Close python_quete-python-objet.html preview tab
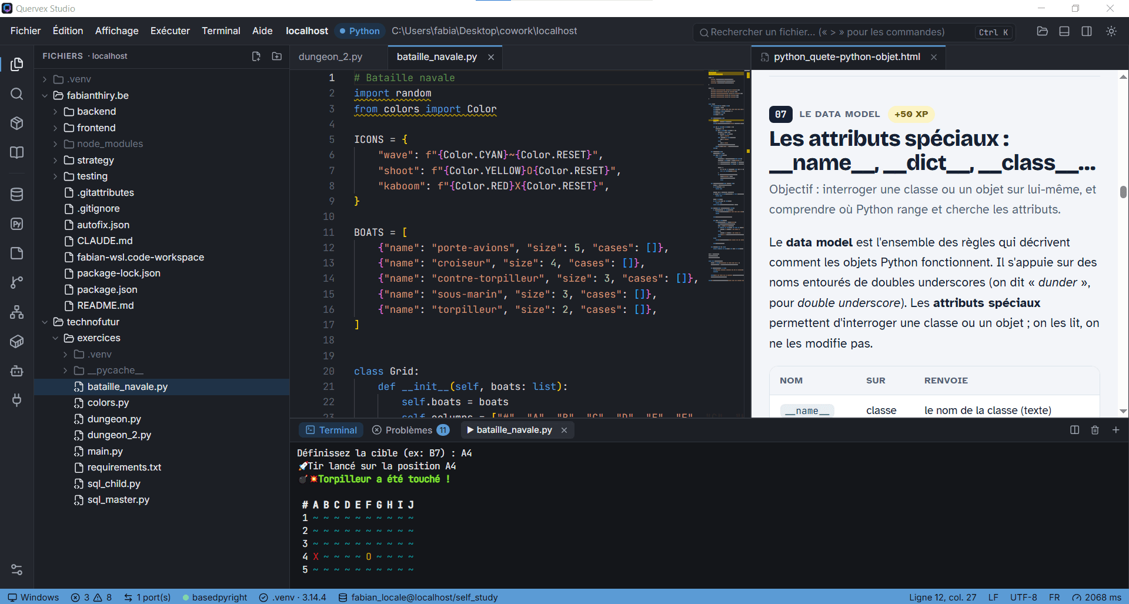1129x604 pixels. [934, 57]
